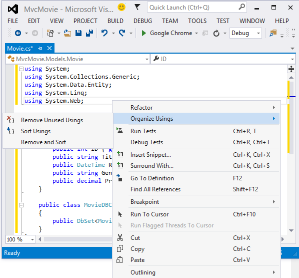Open the Find in Files toolbar icon

click(x=273, y=33)
